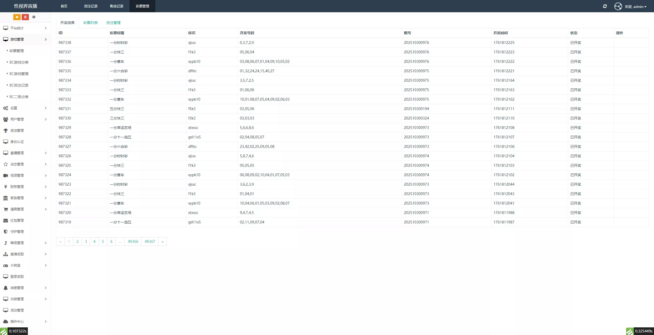
Task: Click the red trash icon button
Action: click(x=25, y=17)
